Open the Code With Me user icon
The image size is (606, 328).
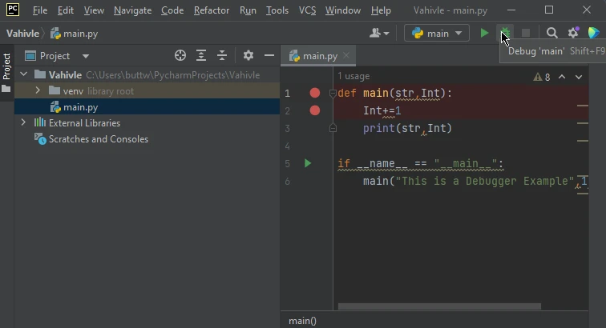click(x=378, y=33)
